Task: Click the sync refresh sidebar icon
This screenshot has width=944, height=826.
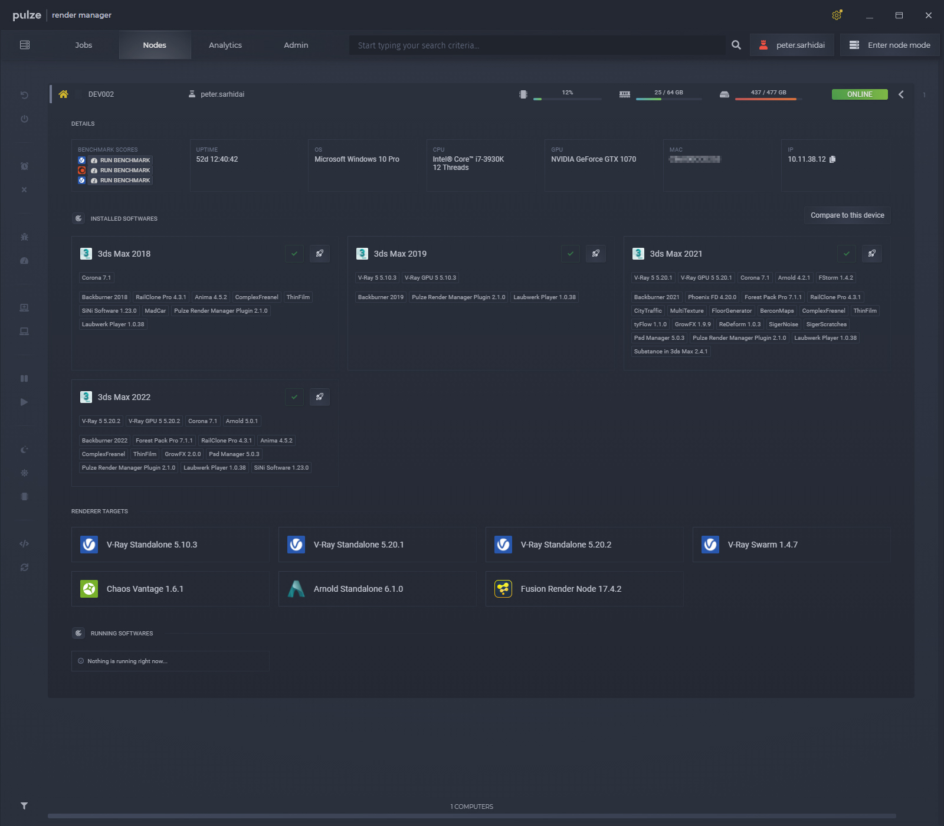Action: pyautogui.click(x=24, y=567)
